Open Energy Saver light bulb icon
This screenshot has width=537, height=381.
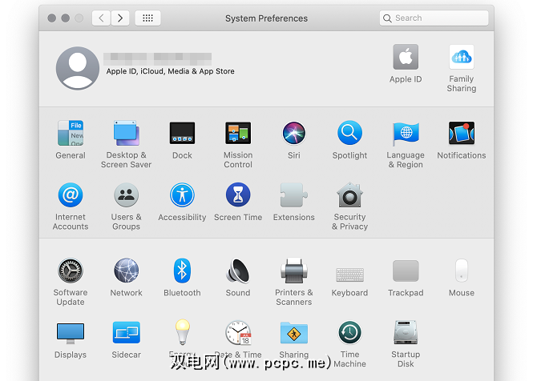pyautogui.click(x=183, y=331)
